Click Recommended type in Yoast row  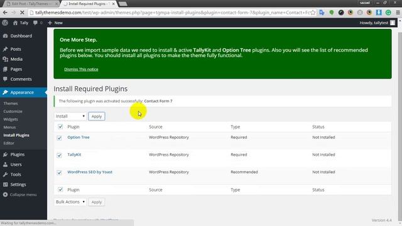click(244, 172)
